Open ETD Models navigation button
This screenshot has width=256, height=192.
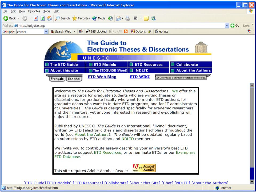pyautogui.click(x=106, y=65)
